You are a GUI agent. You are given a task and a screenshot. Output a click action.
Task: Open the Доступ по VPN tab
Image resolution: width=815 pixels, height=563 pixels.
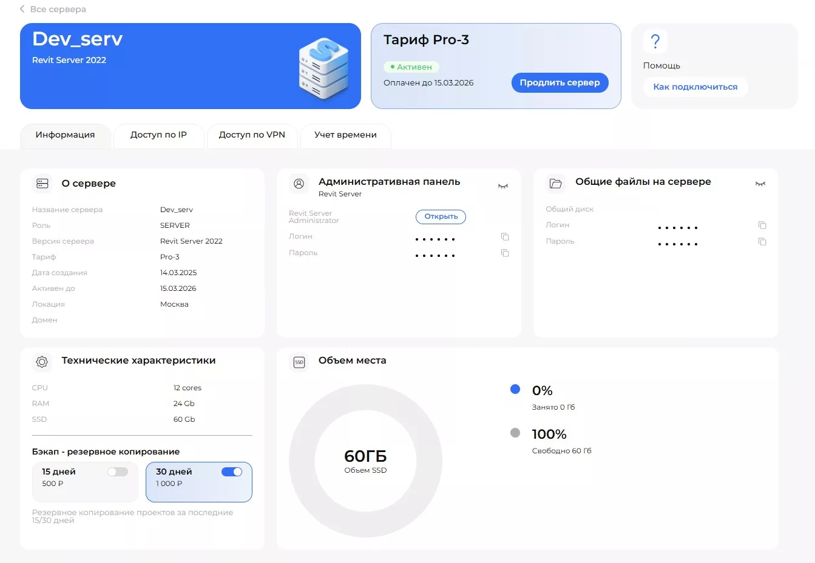pyautogui.click(x=252, y=135)
